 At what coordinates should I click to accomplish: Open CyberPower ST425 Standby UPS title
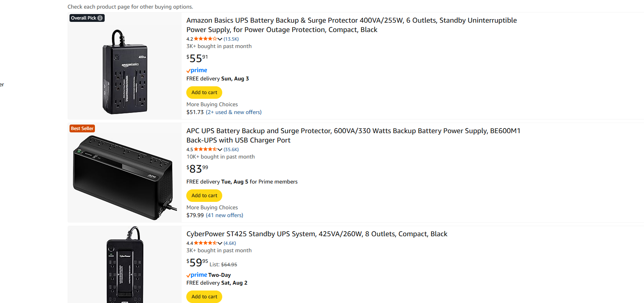point(317,234)
